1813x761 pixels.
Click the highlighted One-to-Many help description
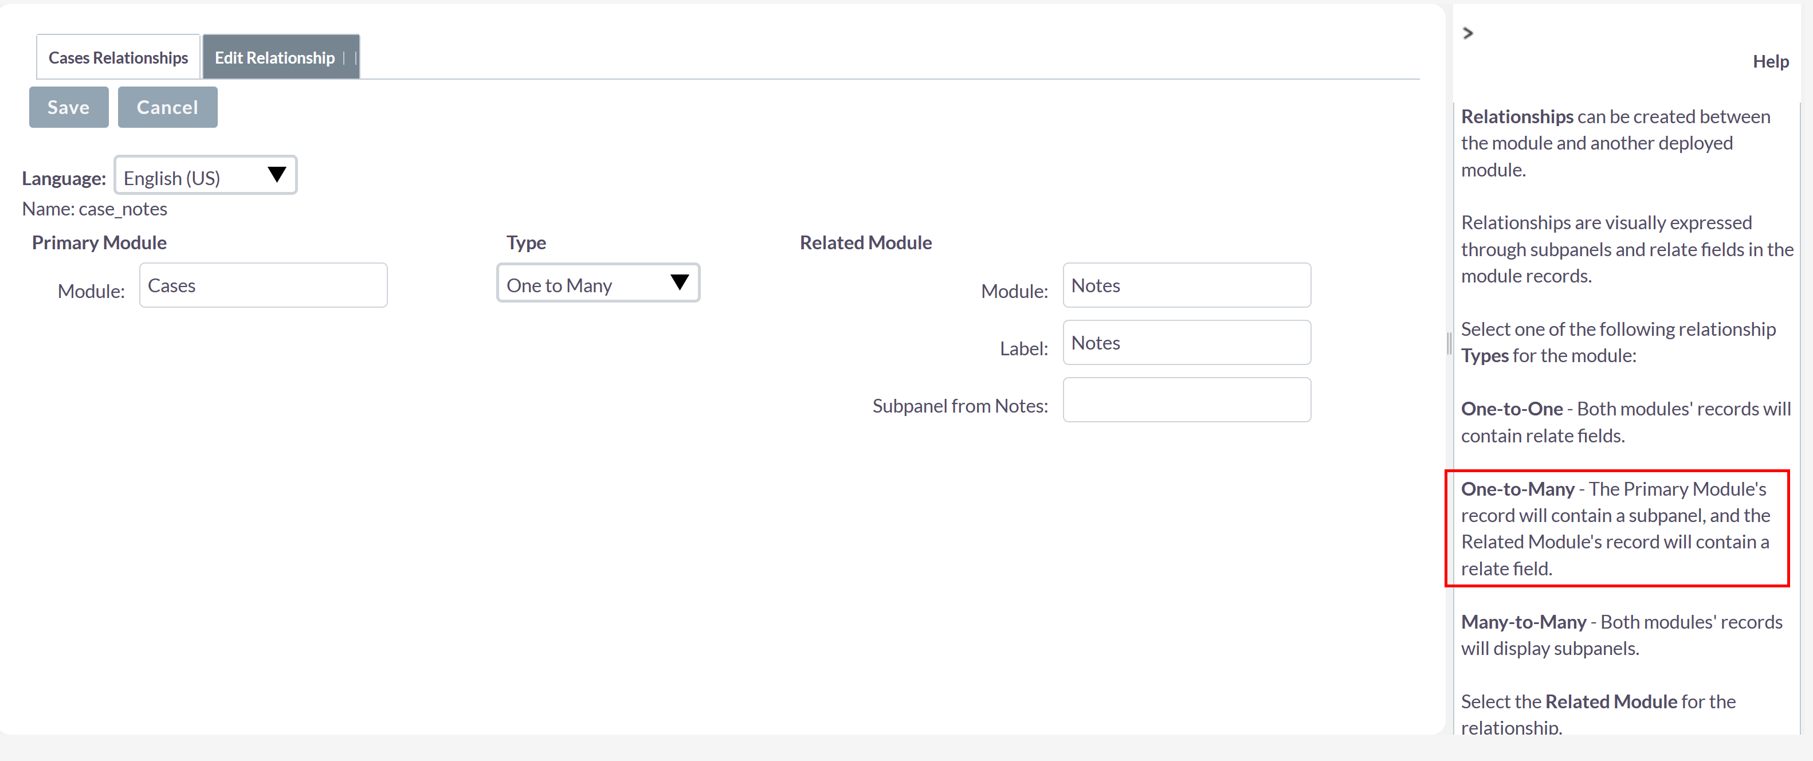(x=1616, y=528)
